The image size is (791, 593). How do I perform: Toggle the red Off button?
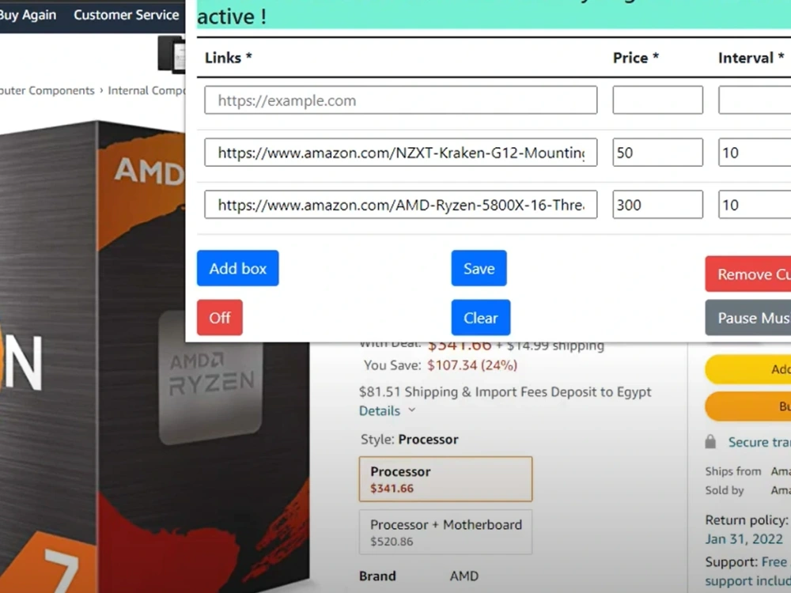[219, 318]
